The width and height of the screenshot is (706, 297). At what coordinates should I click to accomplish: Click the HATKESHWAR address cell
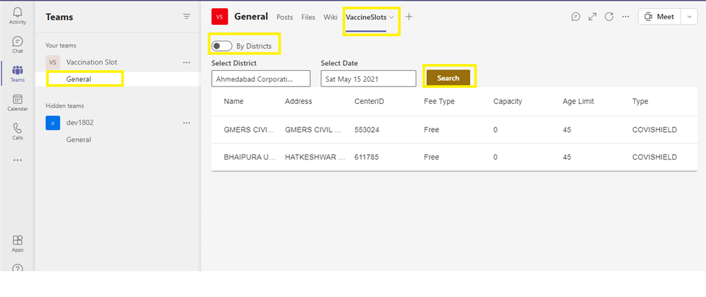[x=315, y=157]
